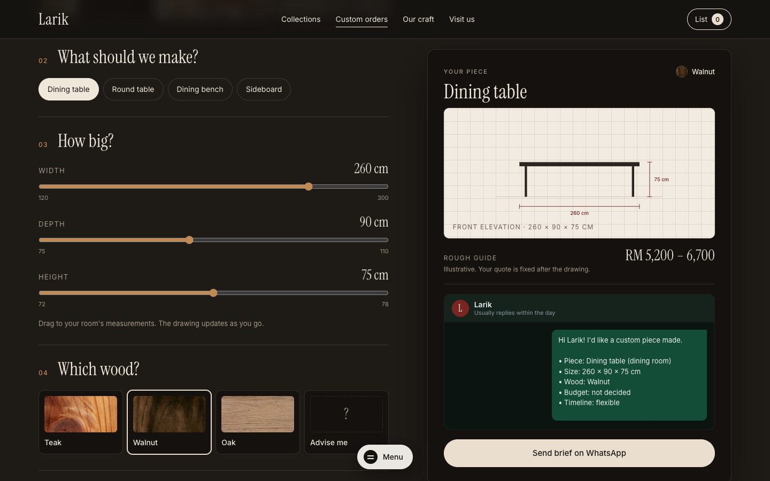Pick the Advise me wood option
Image resolution: width=770 pixels, height=481 pixels.
346,422
